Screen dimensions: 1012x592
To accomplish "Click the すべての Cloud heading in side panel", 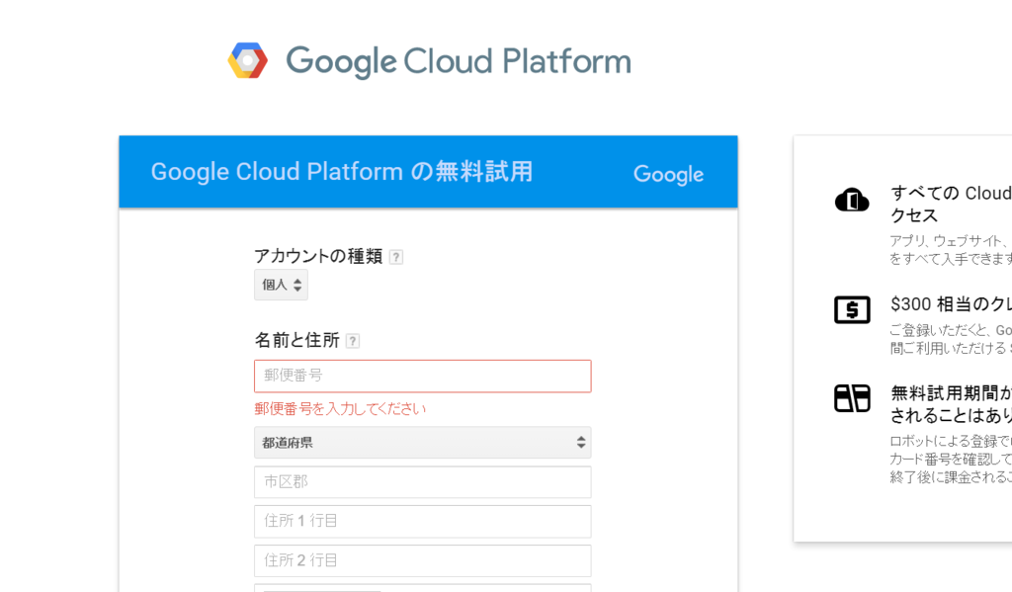I will click(x=951, y=204).
